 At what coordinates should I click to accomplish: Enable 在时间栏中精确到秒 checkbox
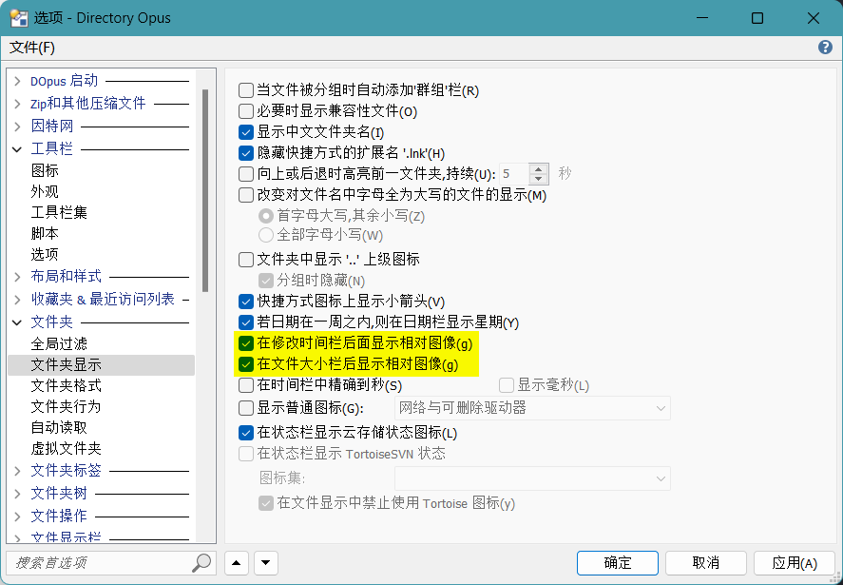click(x=246, y=385)
